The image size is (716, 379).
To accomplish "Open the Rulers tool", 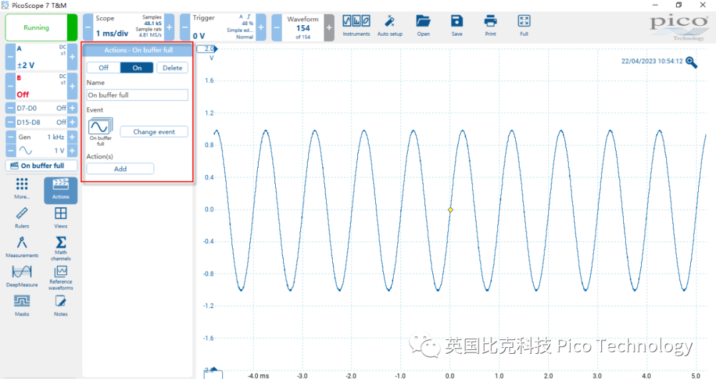I will point(22,218).
